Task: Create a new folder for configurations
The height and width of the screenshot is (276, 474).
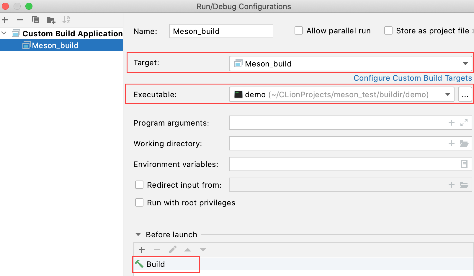Action: (x=51, y=20)
